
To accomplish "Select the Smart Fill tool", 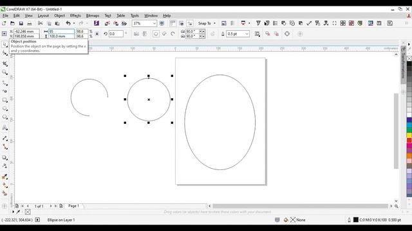I will pos(5,194).
